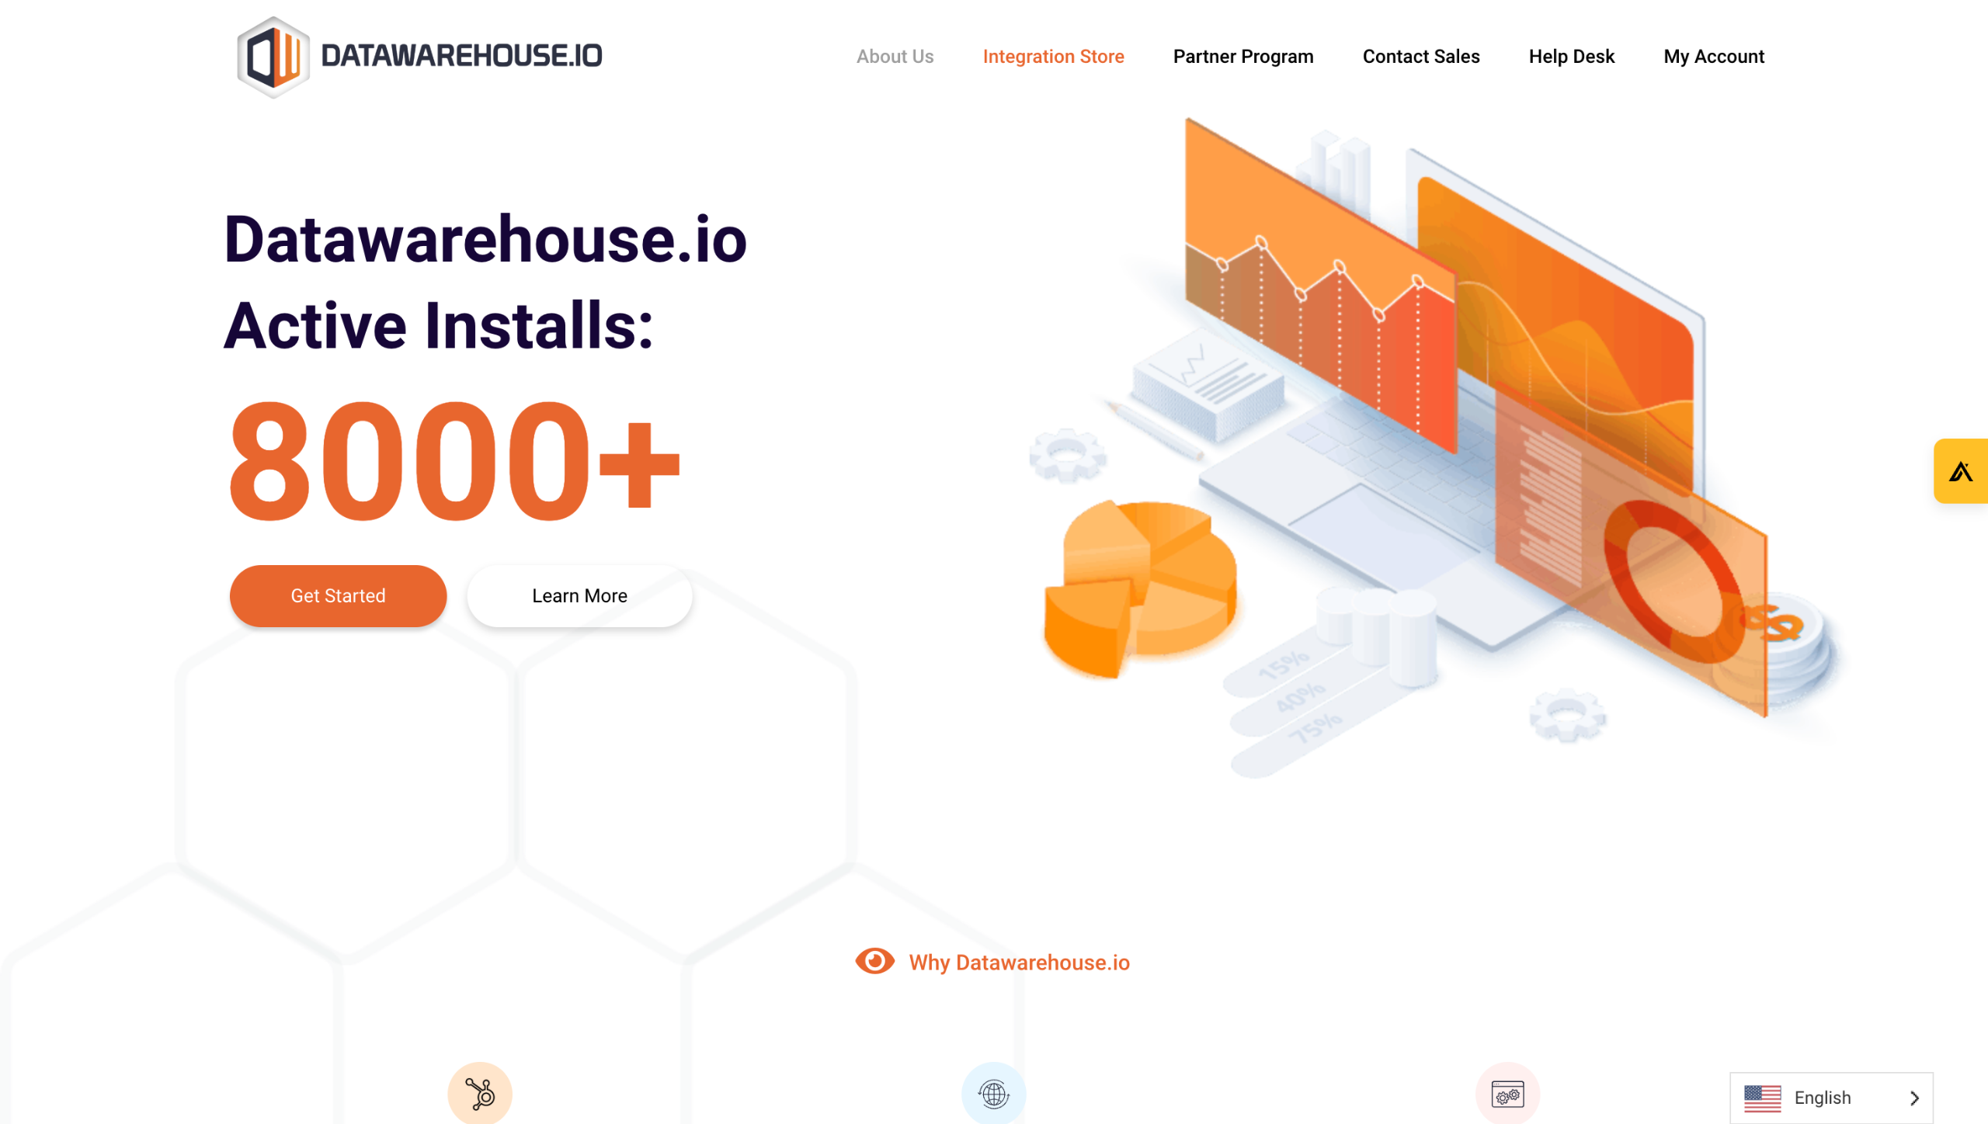Open Help Desk from navigation

(x=1571, y=57)
